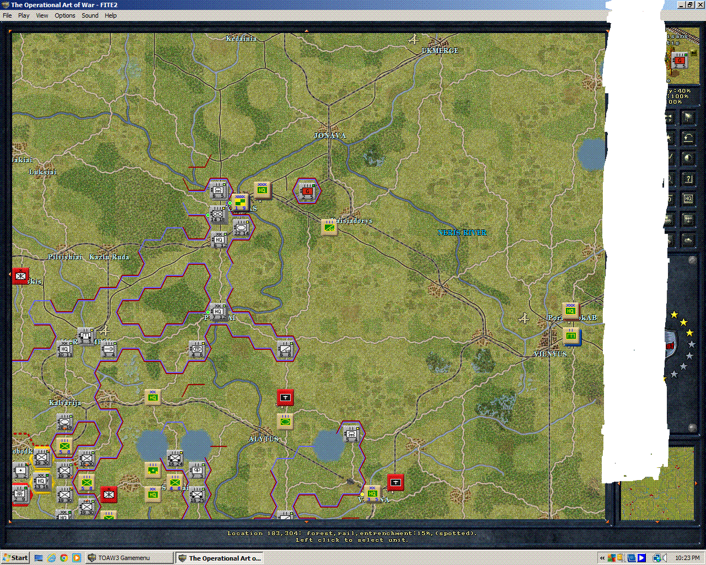Click the 'Left click to select unit.' hint

pos(352,540)
